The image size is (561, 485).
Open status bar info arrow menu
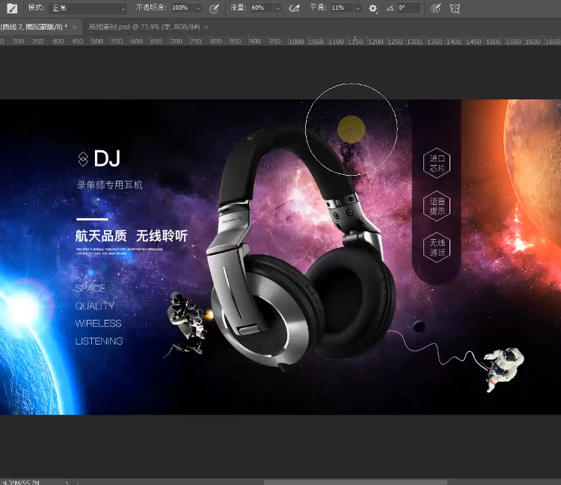pyautogui.click(x=67, y=482)
